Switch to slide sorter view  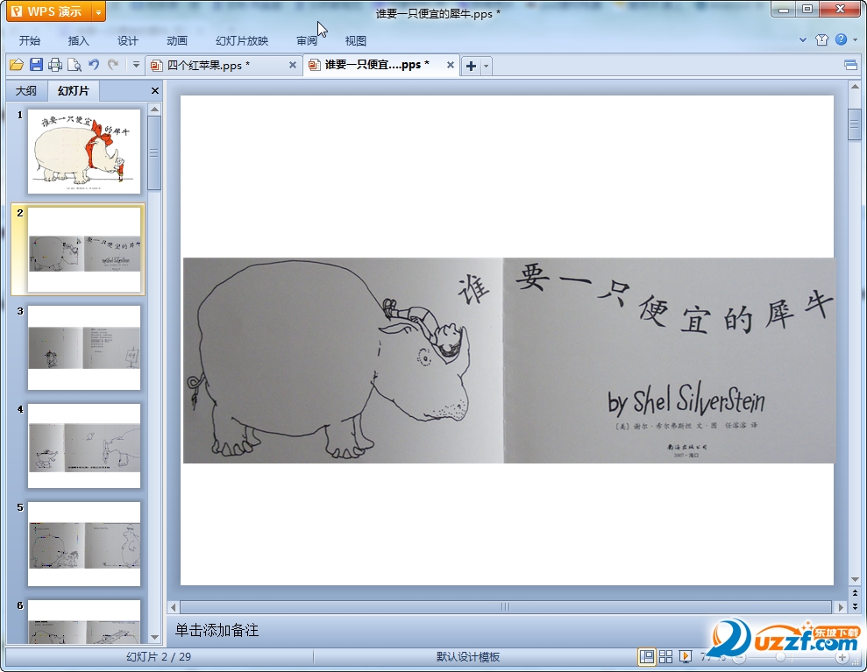(665, 656)
